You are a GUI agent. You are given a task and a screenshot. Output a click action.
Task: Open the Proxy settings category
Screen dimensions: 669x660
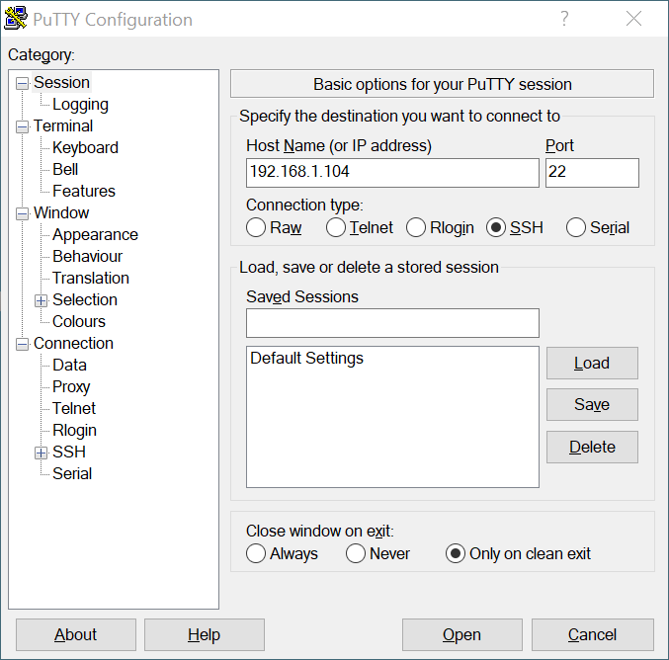[71, 387]
